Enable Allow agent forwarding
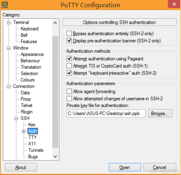This screenshot has height=175, width=181. coord(69,91)
